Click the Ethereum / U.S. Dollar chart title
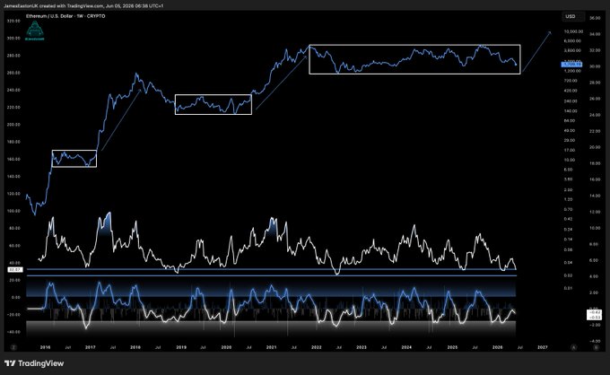 (65, 16)
